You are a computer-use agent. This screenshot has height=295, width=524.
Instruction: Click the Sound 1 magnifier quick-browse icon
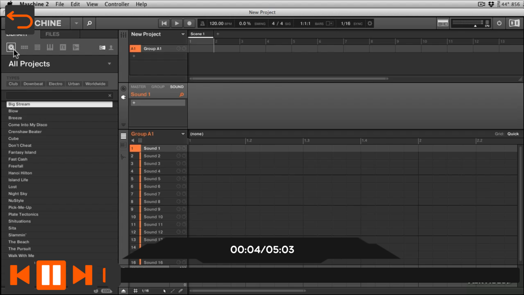[x=181, y=94]
